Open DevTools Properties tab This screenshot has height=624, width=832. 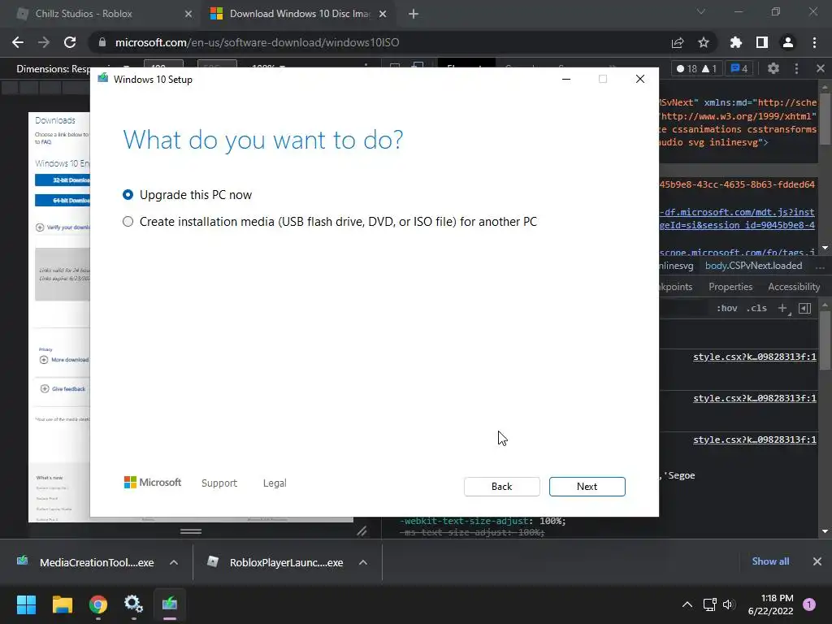tap(730, 287)
